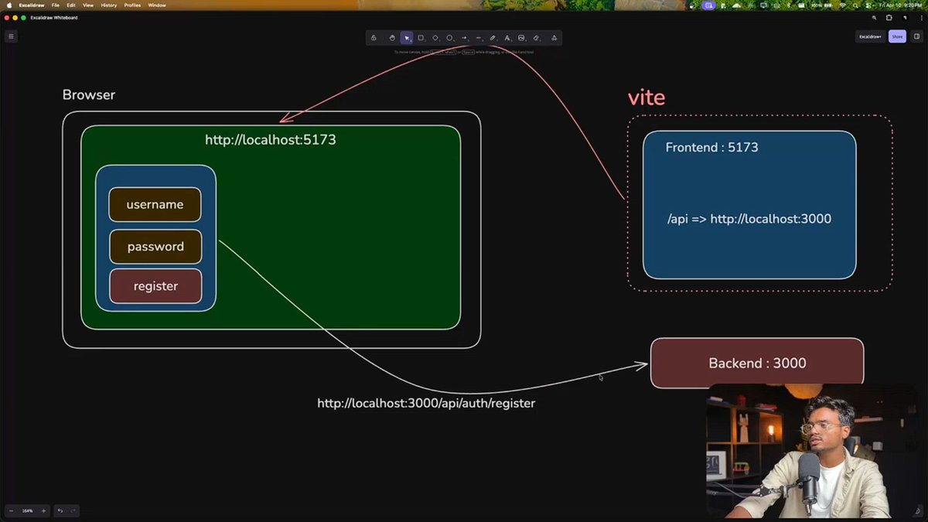The width and height of the screenshot is (928, 522).
Task: Open the Wi-Fi status menu
Action: pyautogui.click(x=843, y=5)
